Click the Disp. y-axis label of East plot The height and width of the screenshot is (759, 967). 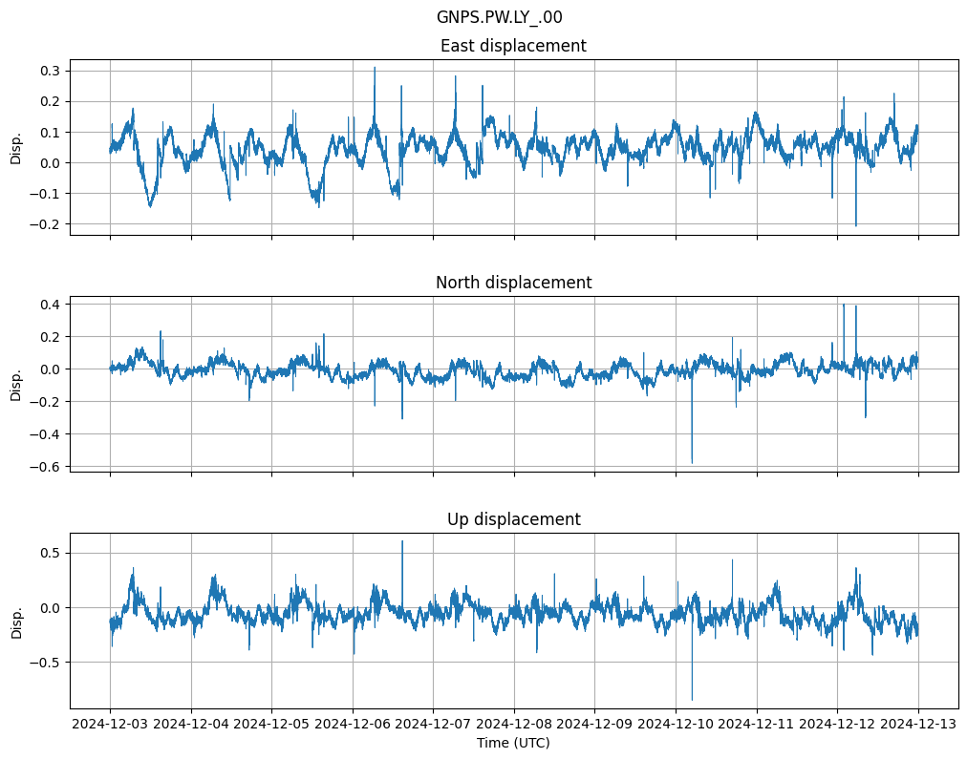click(x=16, y=150)
